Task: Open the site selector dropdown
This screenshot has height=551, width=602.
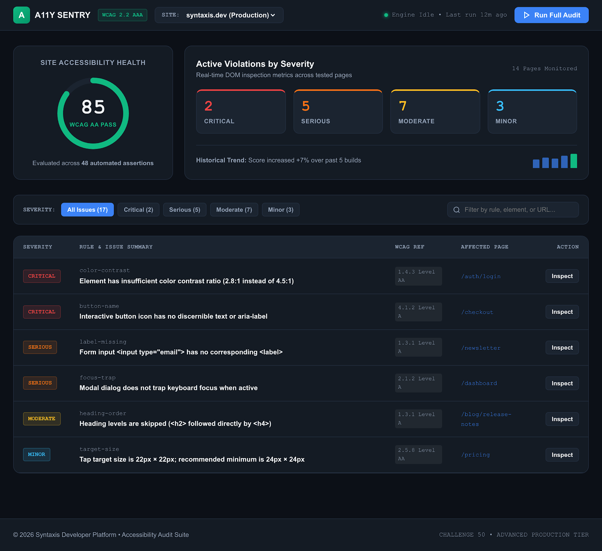Action: coord(219,15)
